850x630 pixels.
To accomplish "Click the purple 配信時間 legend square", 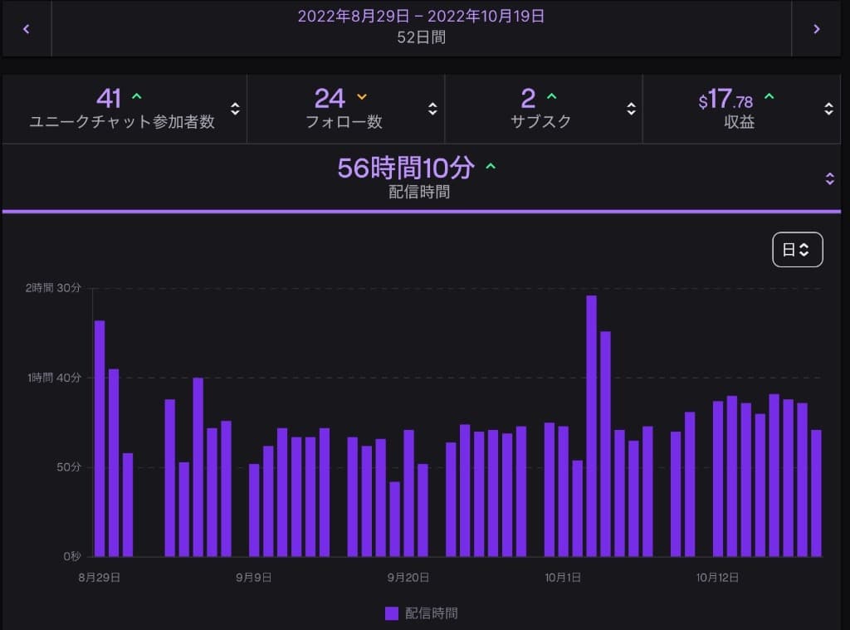I will pos(390,612).
